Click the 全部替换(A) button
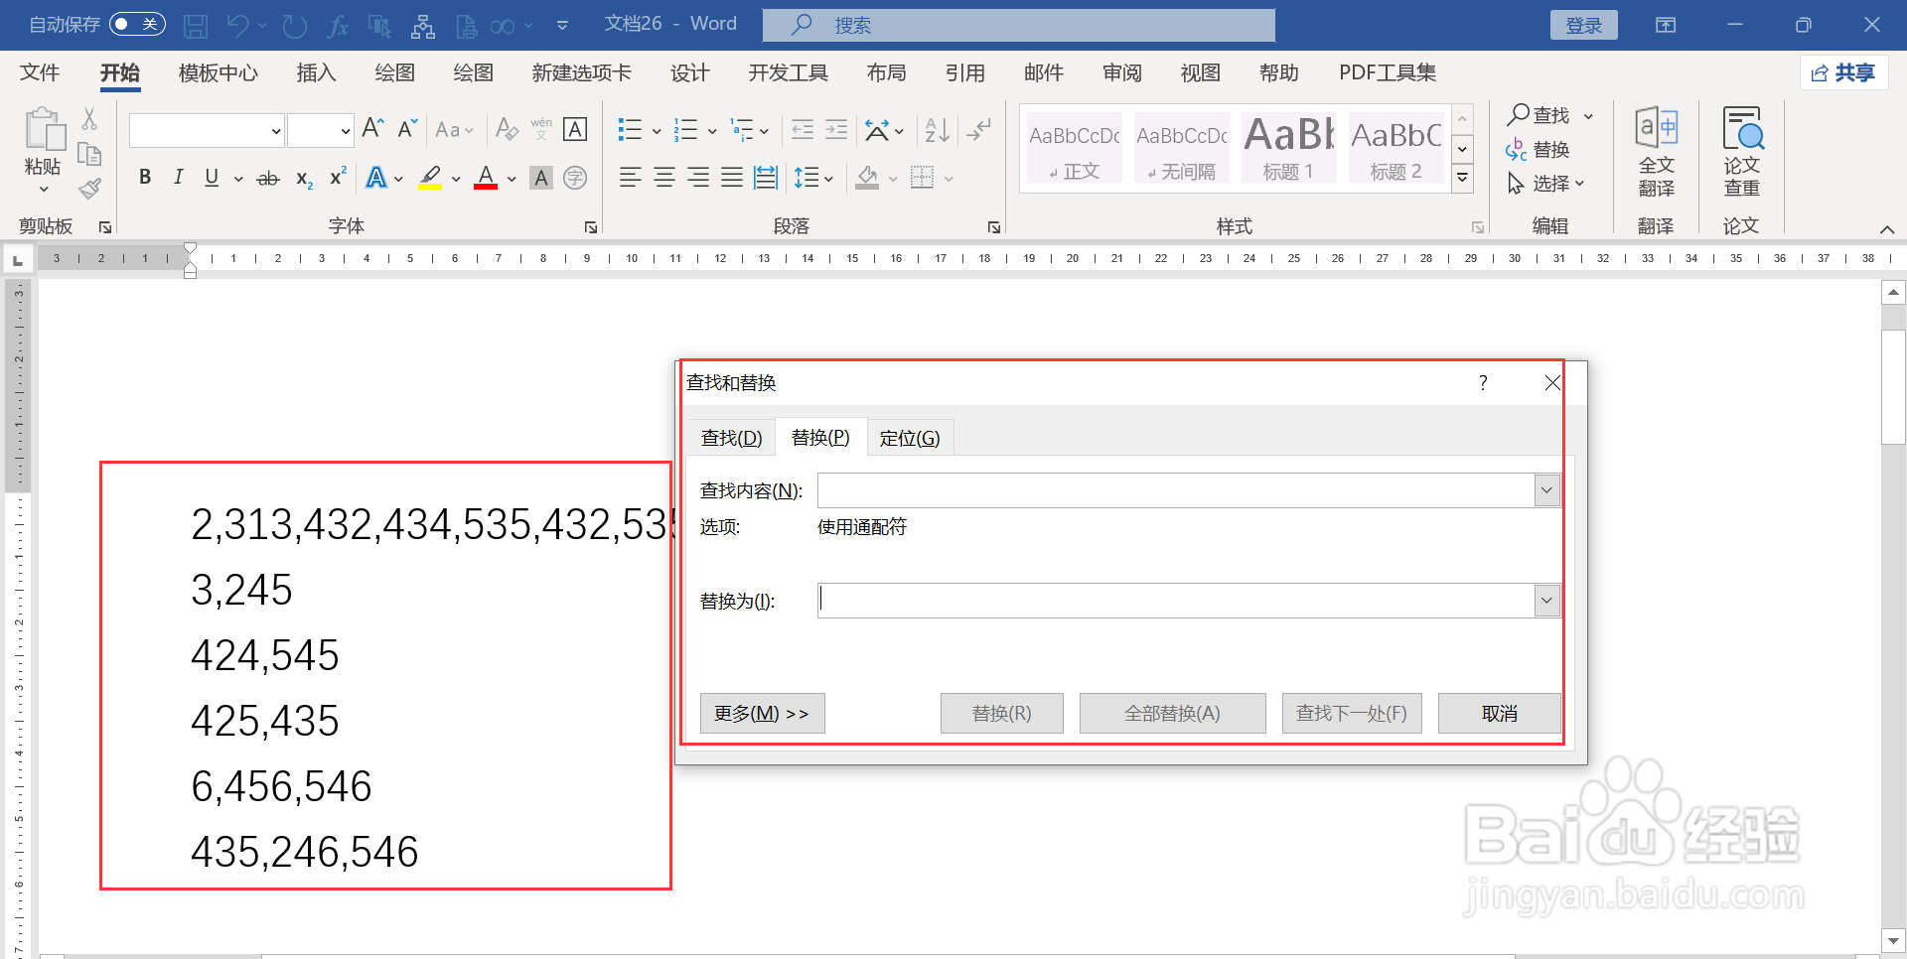1907x959 pixels. point(1172,713)
